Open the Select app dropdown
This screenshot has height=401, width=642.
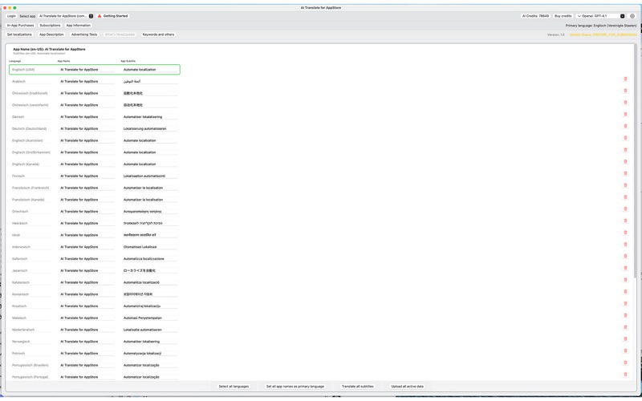tap(66, 16)
